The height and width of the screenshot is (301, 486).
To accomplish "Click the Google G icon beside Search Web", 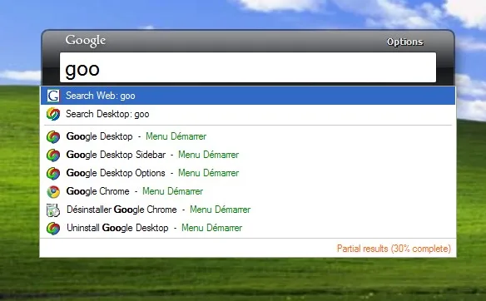I will [53, 96].
